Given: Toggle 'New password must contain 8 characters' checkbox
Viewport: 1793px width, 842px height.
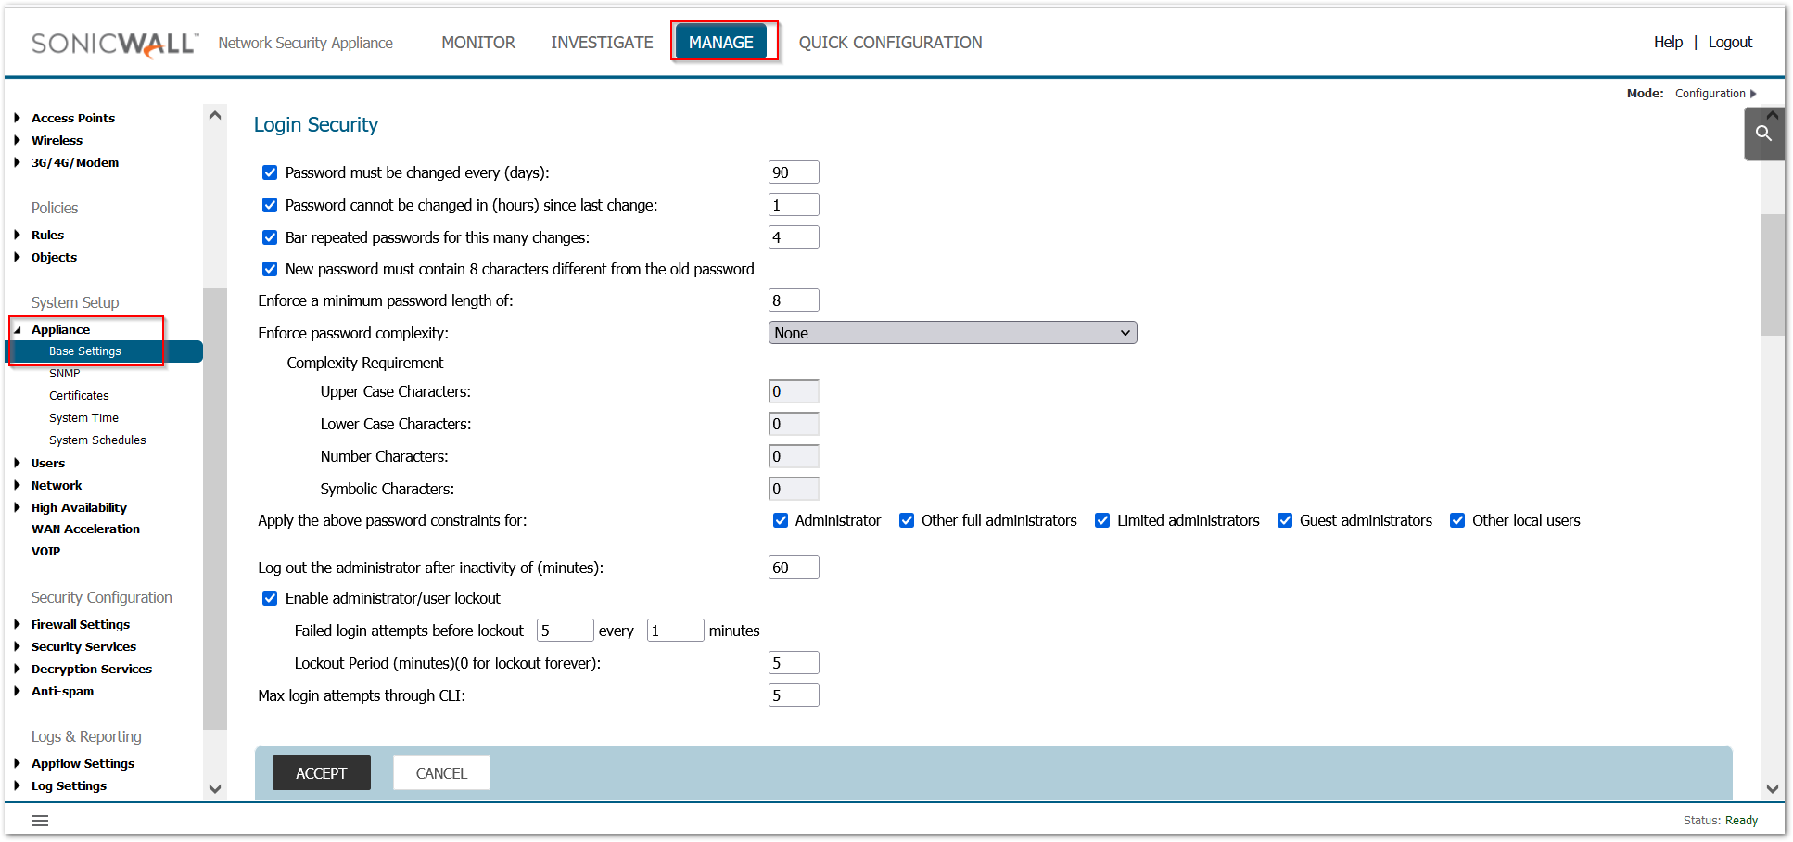Looking at the screenshot, I should coord(270,269).
